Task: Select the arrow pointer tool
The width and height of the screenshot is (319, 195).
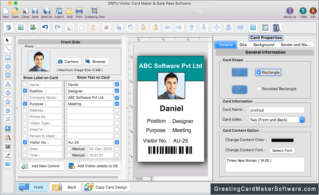Action: (x=8, y=40)
